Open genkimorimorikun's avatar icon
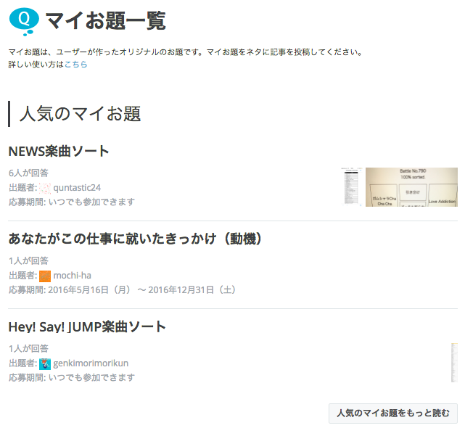Screen dimensions: 465x428 [x=45, y=363]
